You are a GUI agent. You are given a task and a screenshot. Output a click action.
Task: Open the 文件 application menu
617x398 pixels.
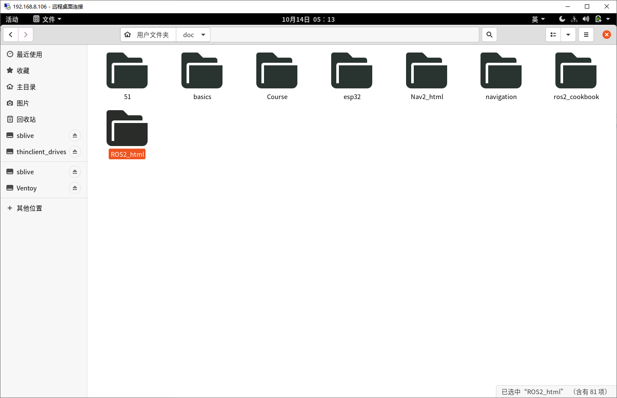click(x=47, y=19)
